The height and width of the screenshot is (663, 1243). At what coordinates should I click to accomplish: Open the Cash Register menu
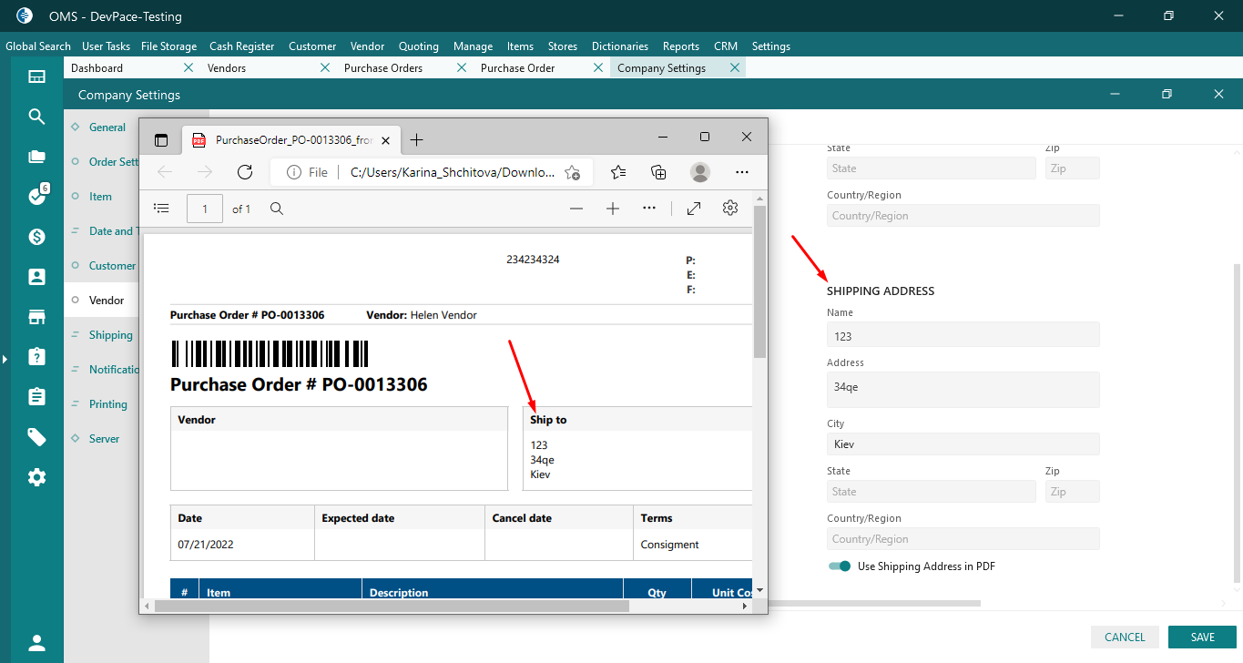pyautogui.click(x=241, y=46)
